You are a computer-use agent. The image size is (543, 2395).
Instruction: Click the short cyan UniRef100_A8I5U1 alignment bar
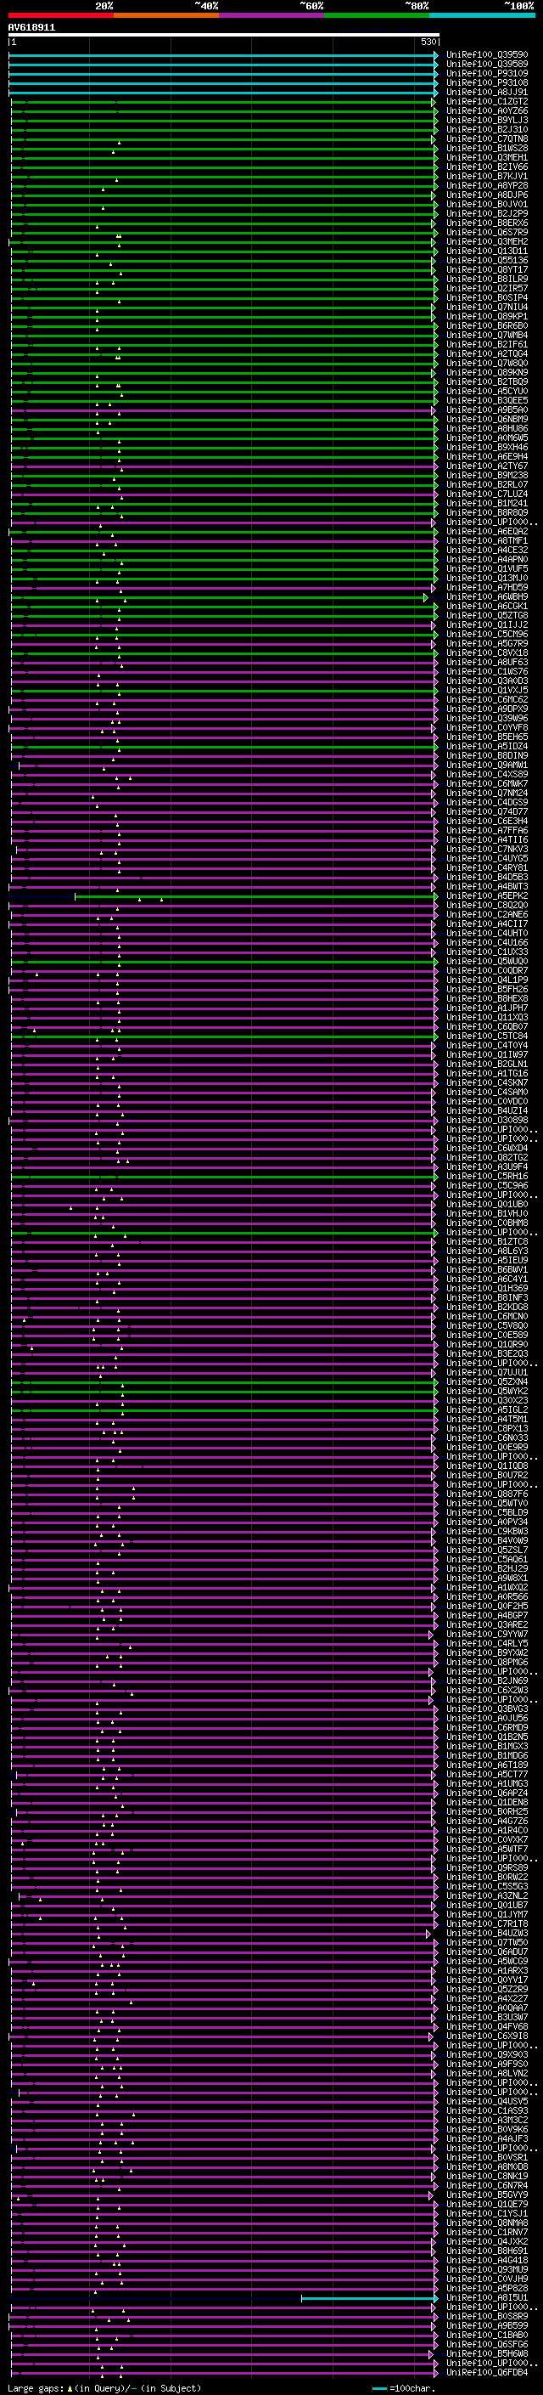coord(369,2297)
